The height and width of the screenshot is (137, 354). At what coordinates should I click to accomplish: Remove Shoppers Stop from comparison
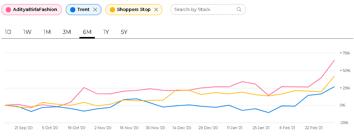pyautogui.click(x=156, y=10)
